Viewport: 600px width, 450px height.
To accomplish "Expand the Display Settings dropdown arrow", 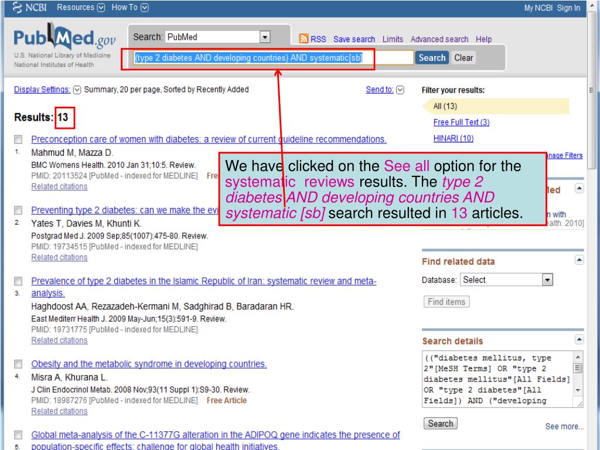I will tap(77, 90).
